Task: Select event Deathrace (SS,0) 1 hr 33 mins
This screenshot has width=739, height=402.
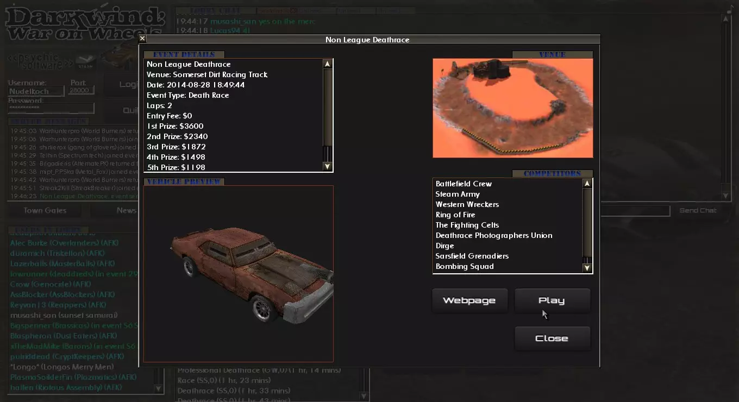Action: pyautogui.click(x=234, y=391)
